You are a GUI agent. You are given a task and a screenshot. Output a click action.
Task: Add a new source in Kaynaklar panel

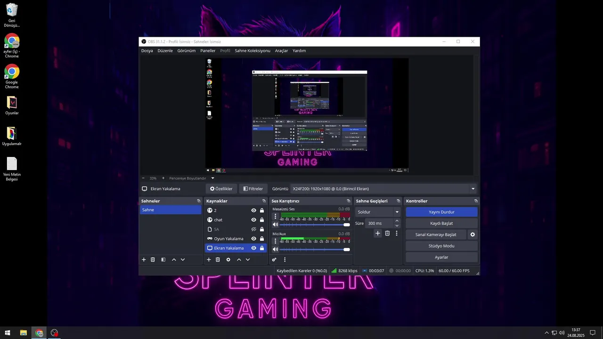click(x=209, y=259)
